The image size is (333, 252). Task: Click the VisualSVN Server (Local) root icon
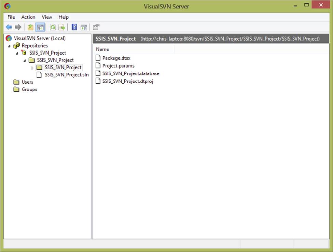pyautogui.click(x=9, y=38)
